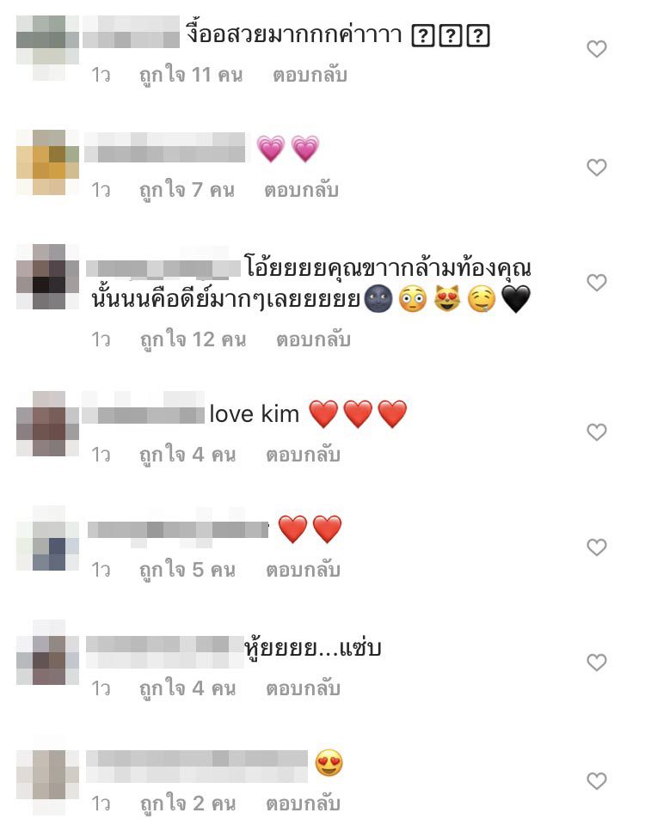Image resolution: width=645 pixels, height=825 pixels.
Task: View the 11 people who liked top comment
Action: [191, 76]
